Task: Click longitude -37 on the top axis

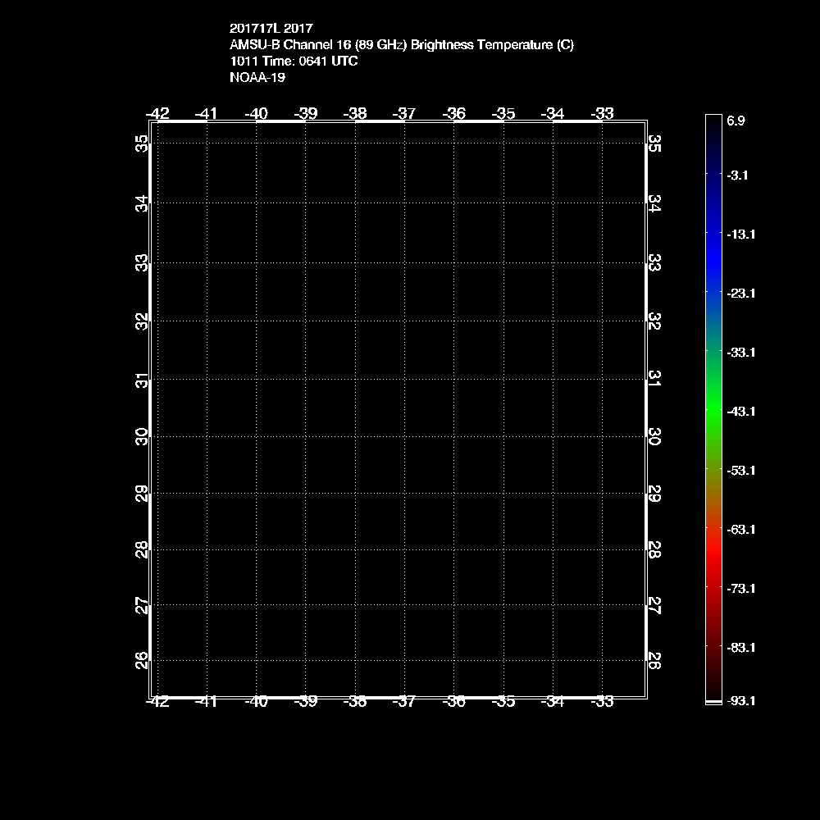Action: (x=404, y=113)
